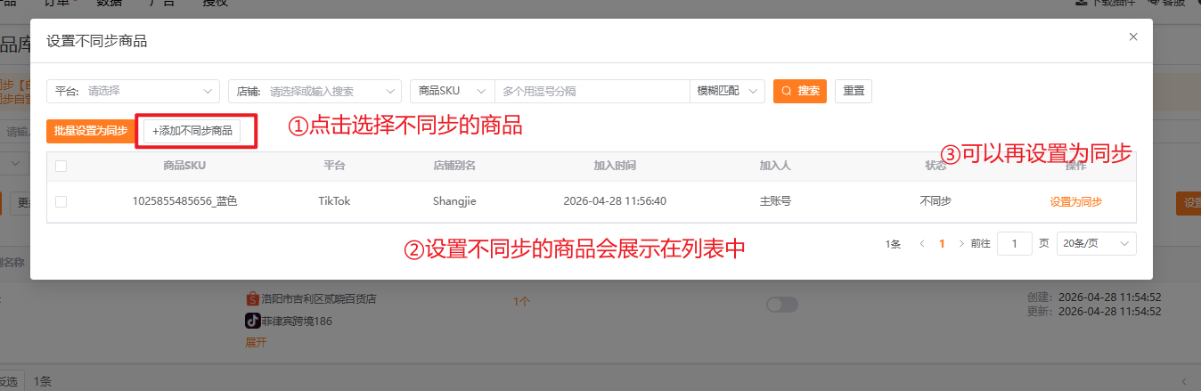Click Shopee store 洛阳市吉利区贰晓百货店
The image size is (1201, 391).
click(x=318, y=299)
